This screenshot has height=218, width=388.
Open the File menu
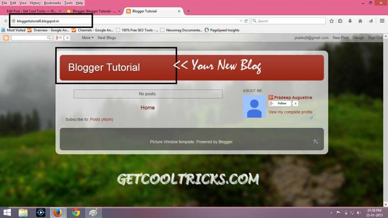coord(4,3)
